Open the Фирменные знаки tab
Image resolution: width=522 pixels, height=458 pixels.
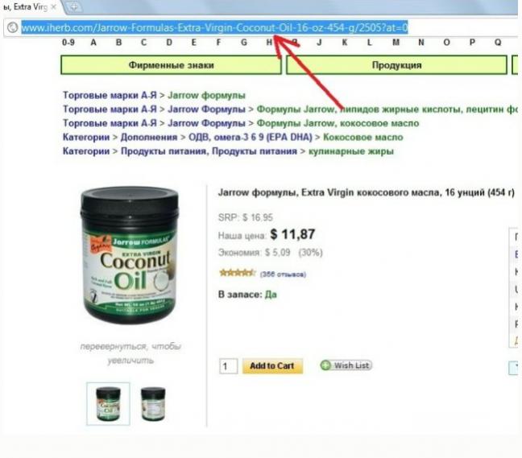(x=171, y=65)
